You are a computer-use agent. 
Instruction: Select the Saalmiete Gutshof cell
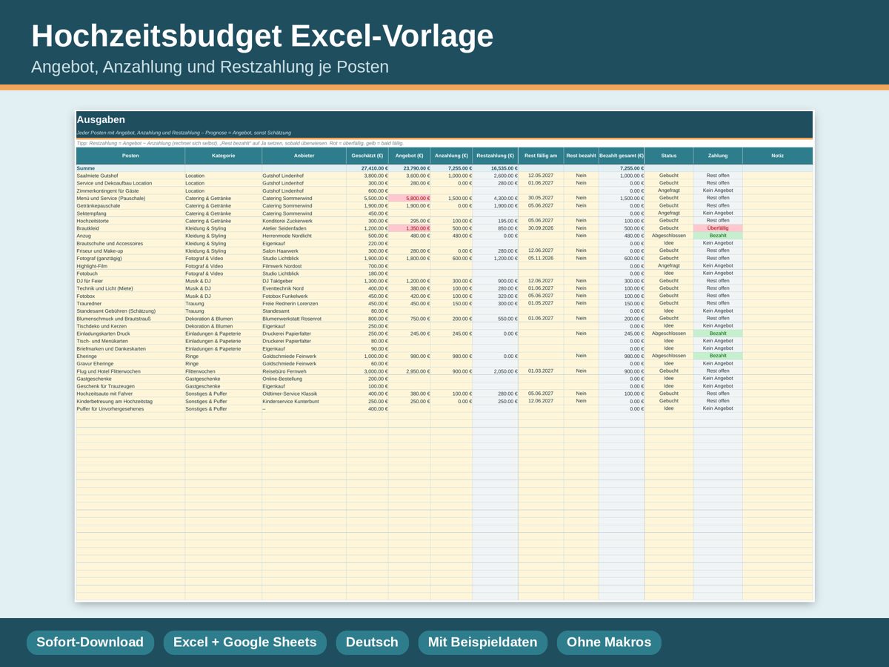tap(130, 176)
